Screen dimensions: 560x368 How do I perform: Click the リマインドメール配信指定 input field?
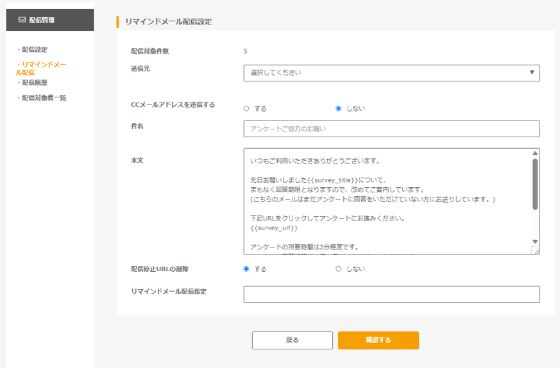coord(391,294)
